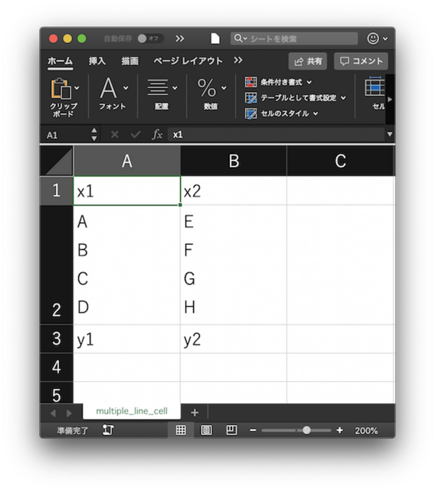Click the select-all corner triangle
435x491 pixels.
56,161
